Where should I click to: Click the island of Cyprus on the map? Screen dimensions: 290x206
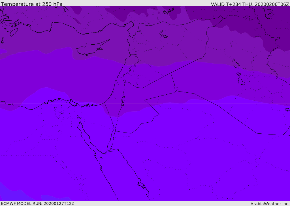[93, 48]
